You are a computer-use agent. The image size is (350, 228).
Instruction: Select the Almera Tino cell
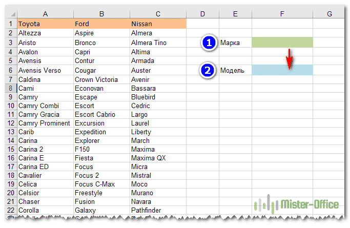(x=157, y=43)
